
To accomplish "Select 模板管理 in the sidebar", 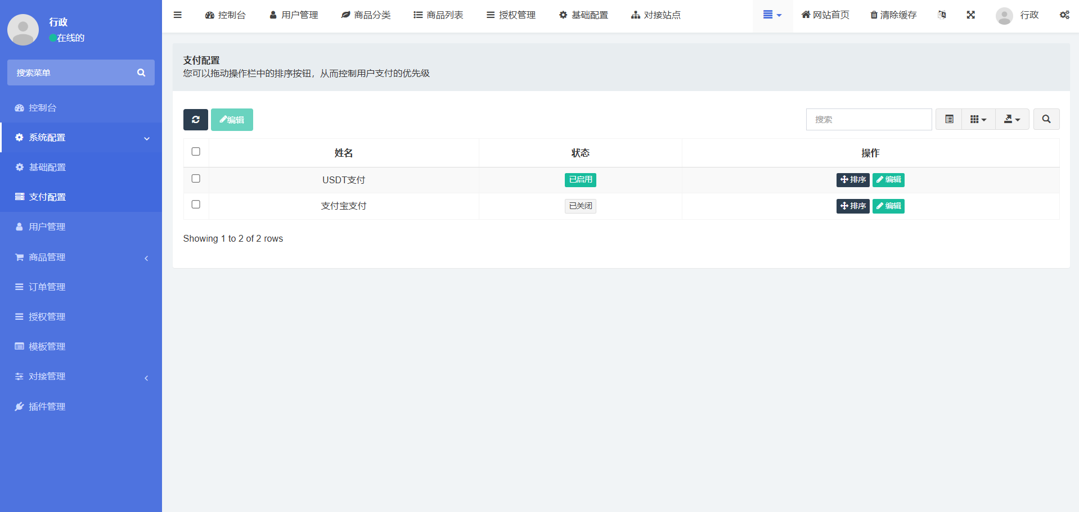I will tap(81, 347).
